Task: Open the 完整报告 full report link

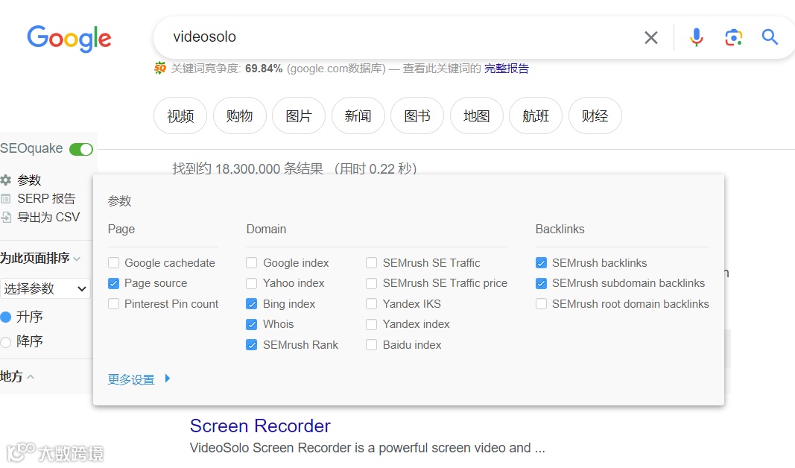Action: [507, 69]
